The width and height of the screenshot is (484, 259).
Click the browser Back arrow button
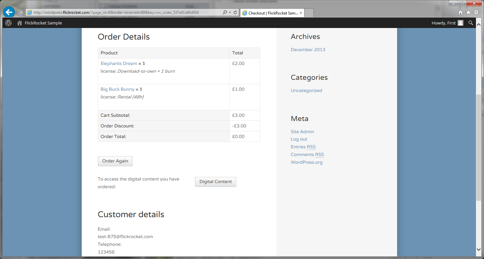(9, 12)
